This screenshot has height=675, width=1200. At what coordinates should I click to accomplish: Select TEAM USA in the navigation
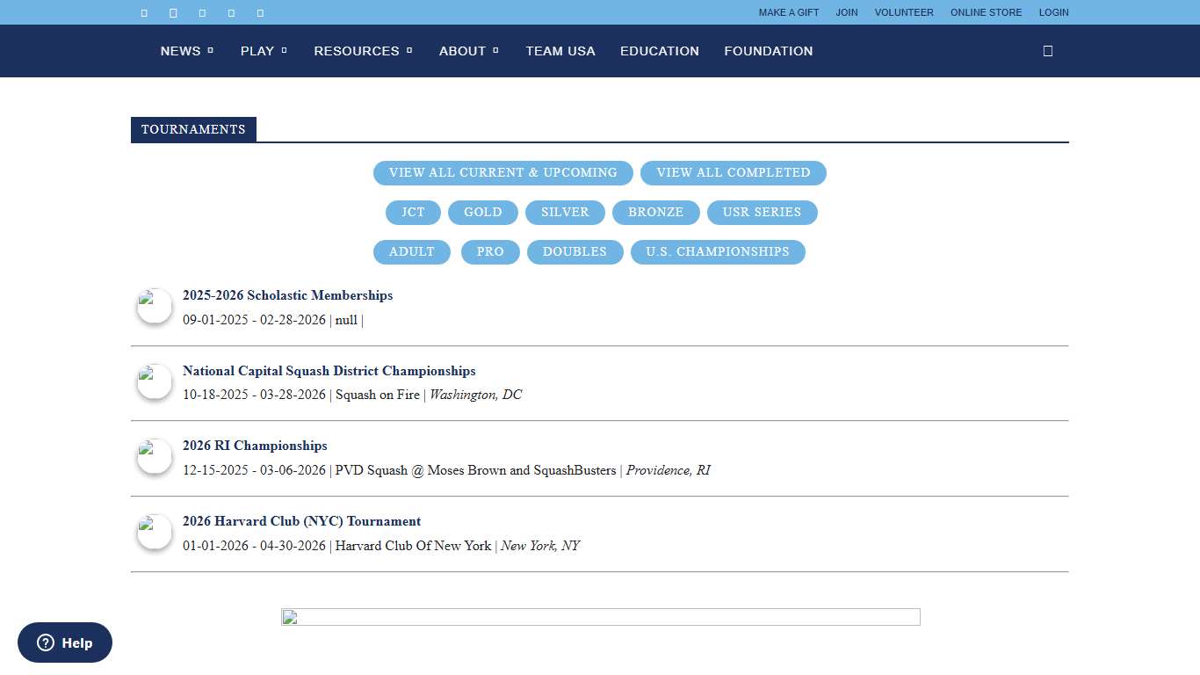pos(560,51)
